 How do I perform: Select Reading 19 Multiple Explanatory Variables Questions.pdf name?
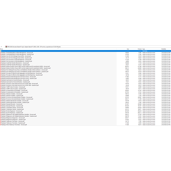tap(19, 116)
